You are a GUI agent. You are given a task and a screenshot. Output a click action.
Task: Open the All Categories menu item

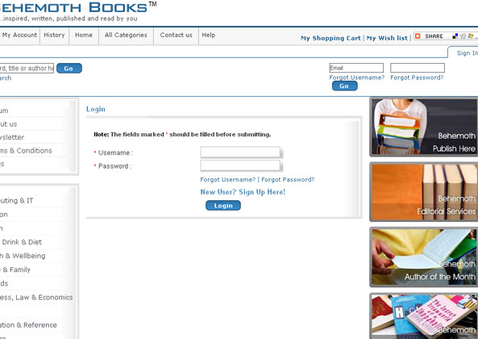pos(126,35)
